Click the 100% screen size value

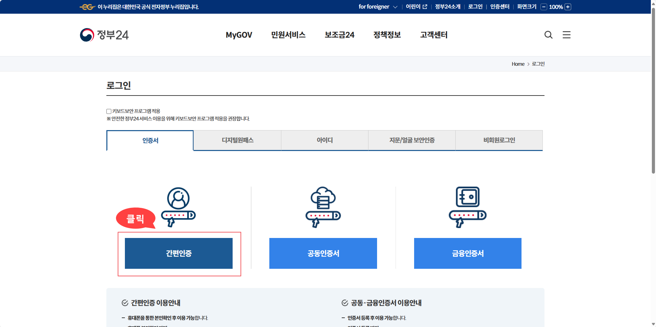tap(556, 7)
